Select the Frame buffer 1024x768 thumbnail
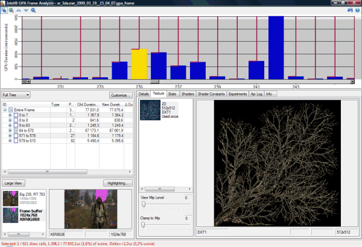The image size is (362, 247). click(10, 215)
